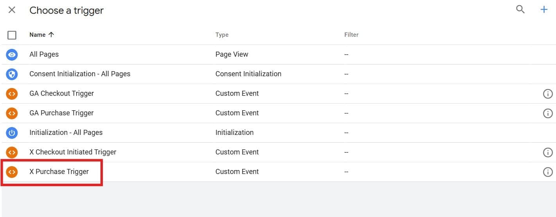556x217 pixels.
Task: Click the Consent Initialization type cell
Action: click(248, 74)
